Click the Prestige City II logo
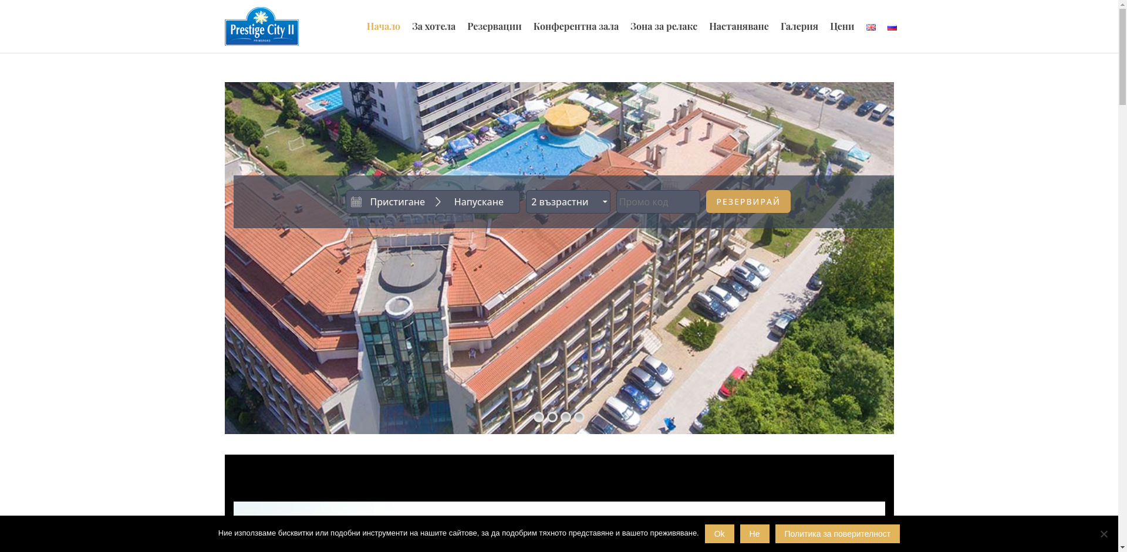1127x552 pixels. coord(261,26)
